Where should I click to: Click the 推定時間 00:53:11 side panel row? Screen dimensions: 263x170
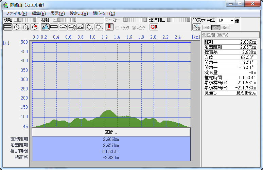point(230,78)
